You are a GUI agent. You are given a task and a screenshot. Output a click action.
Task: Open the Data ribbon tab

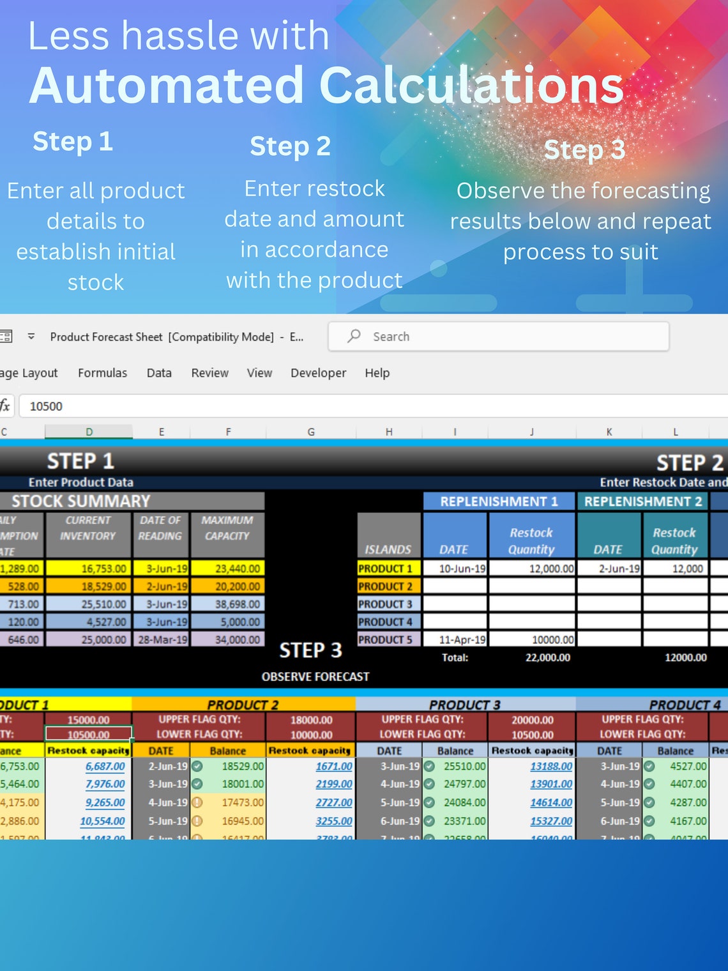(x=158, y=372)
